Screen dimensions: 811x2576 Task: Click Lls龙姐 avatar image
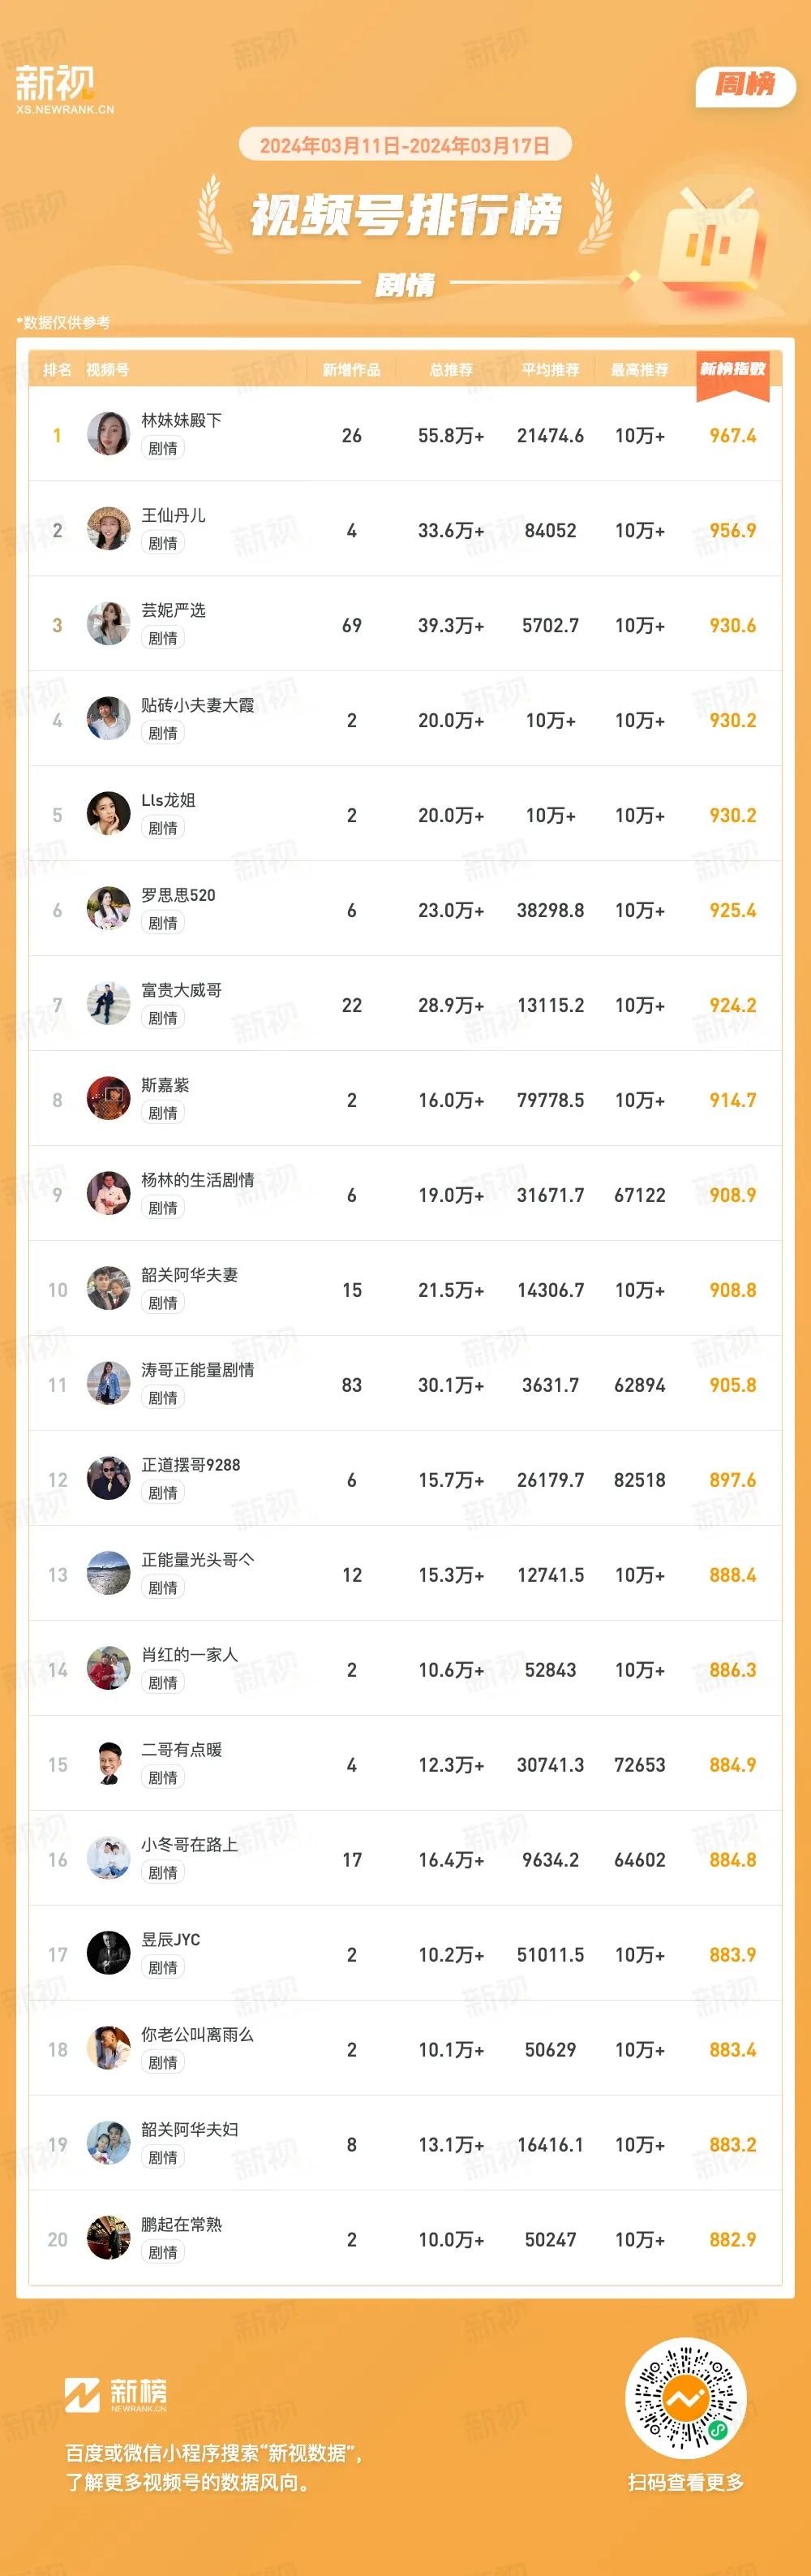tap(108, 814)
